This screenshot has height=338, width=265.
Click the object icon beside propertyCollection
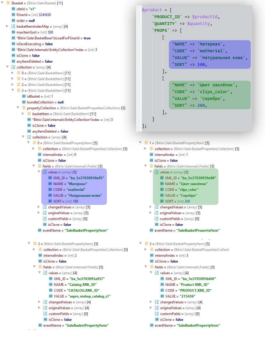[24, 108]
